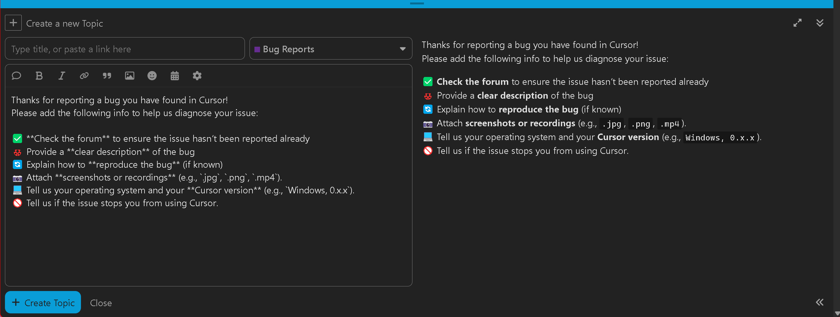Click preview text 'reproduce the bug'

[538, 109]
